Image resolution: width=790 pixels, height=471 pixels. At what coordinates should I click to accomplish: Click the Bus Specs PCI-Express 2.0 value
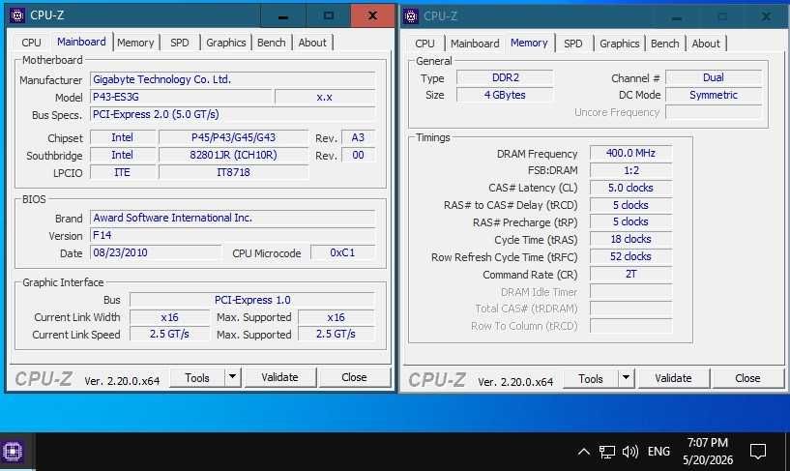tap(232, 114)
